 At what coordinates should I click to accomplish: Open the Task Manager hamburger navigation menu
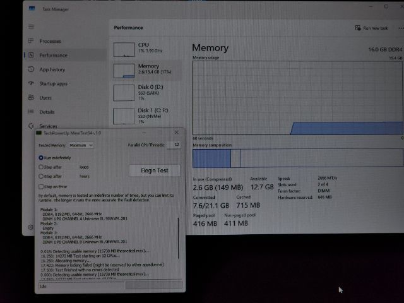click(x=31, y=27)
